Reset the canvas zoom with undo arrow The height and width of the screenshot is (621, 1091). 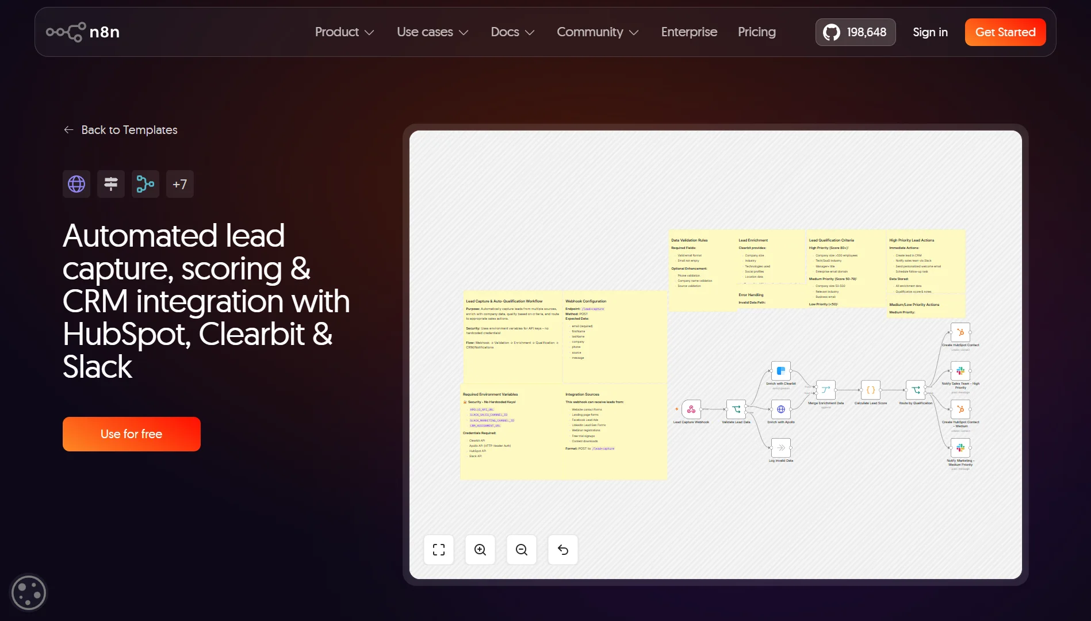point(563,550)
